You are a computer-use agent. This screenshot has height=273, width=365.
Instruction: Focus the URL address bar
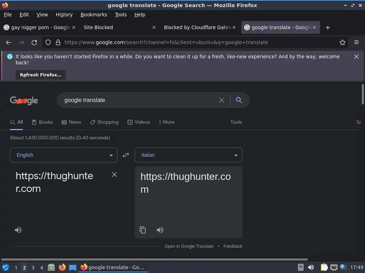pos(196,43)
